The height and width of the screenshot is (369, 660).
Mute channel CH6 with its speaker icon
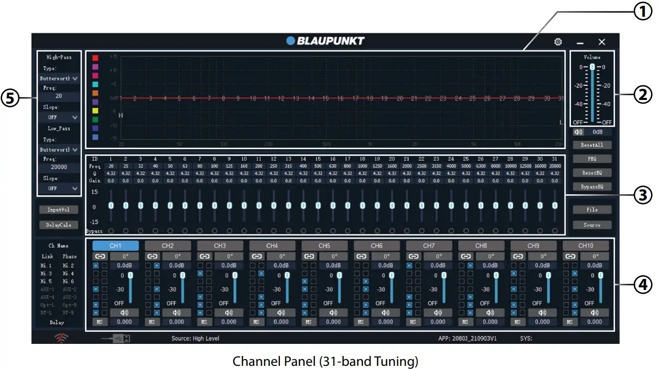[x=386, y=312]
